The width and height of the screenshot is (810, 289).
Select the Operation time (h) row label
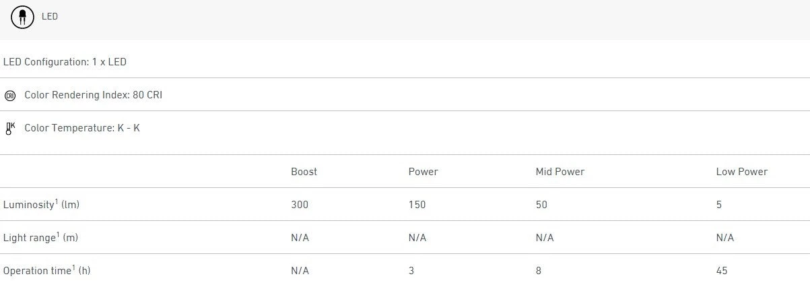46,271
